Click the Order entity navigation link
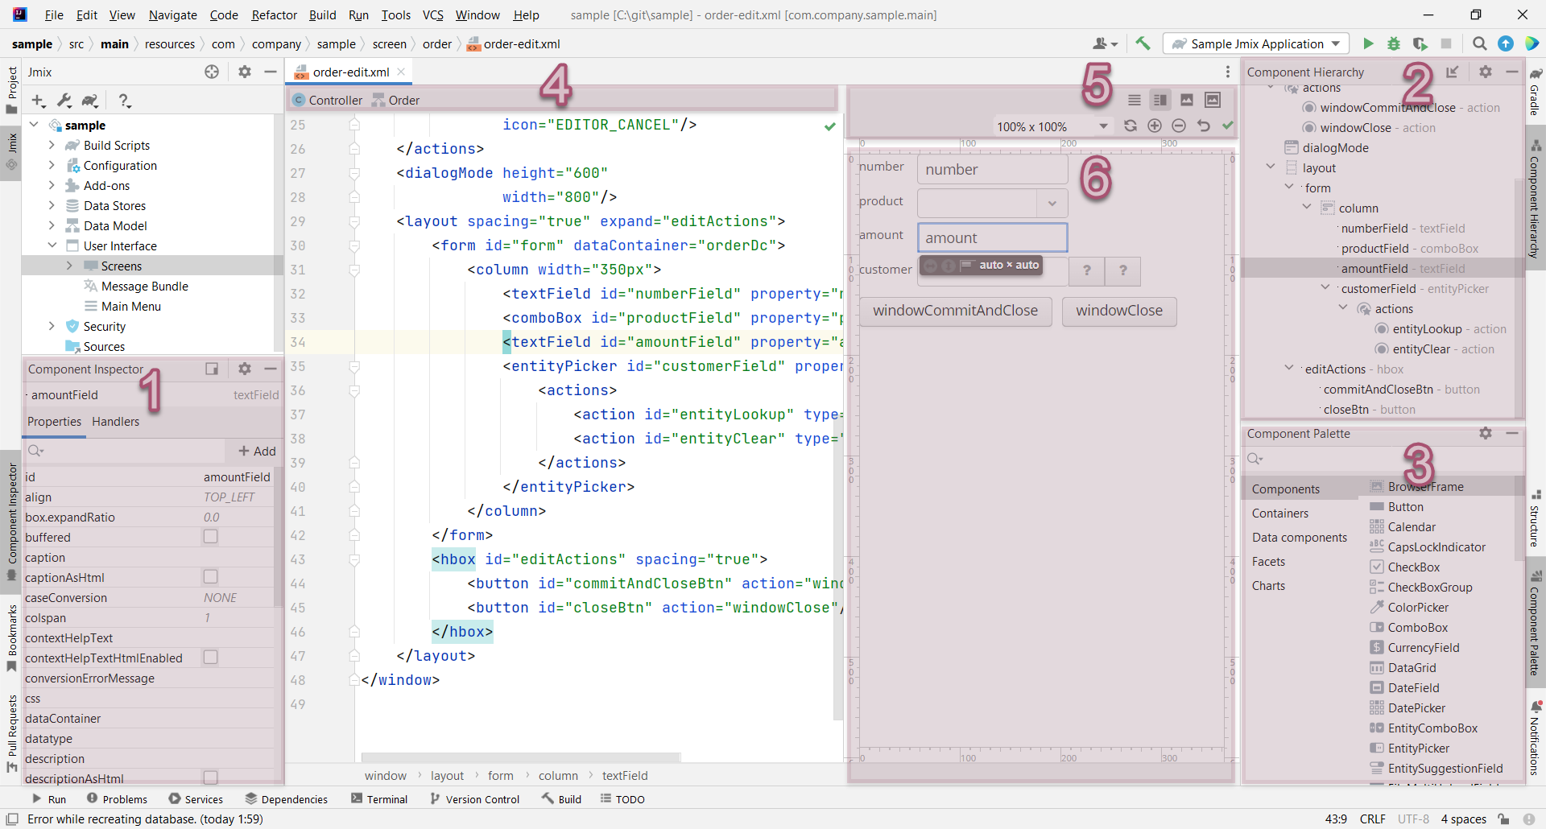The image size is (1546, 829). [396, 100]
